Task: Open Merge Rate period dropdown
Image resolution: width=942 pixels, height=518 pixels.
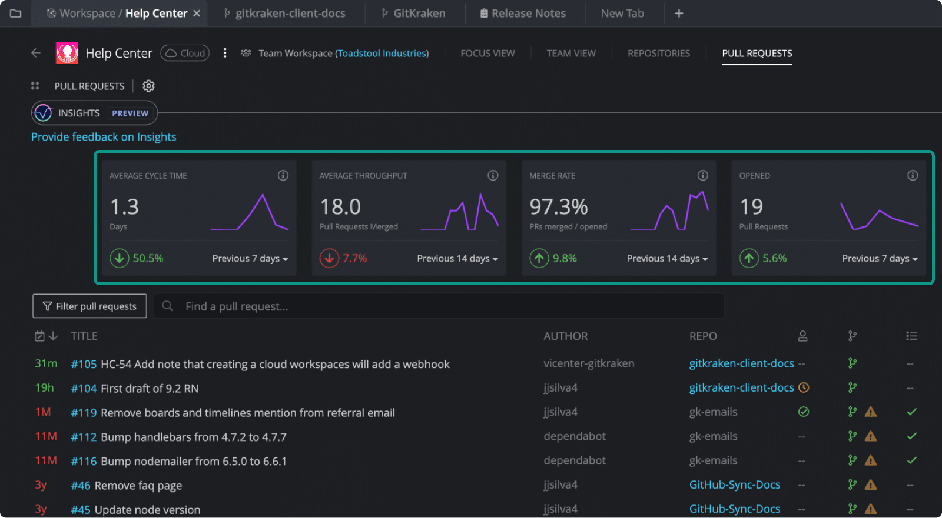Action: (668, 259)
